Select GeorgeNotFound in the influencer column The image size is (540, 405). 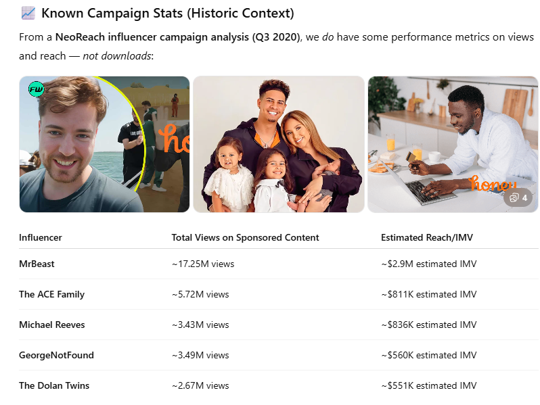[x=56, y=355]
